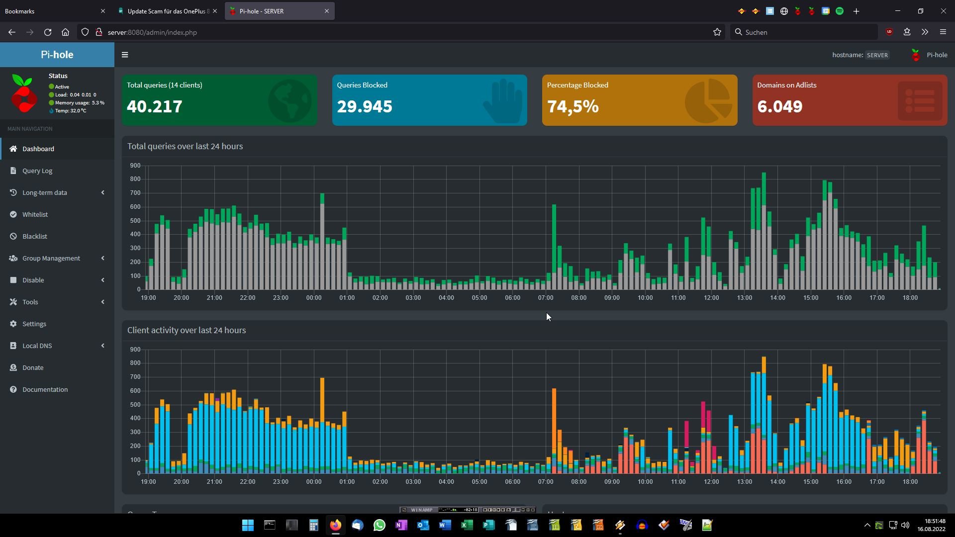Image resolution: width=955 pixels, height=537 pixels.
Task: Open the Documentation sidebar link
Action: point(57,389)
